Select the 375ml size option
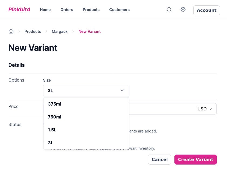This screenshot has height=171, width=227. [55, 104]
